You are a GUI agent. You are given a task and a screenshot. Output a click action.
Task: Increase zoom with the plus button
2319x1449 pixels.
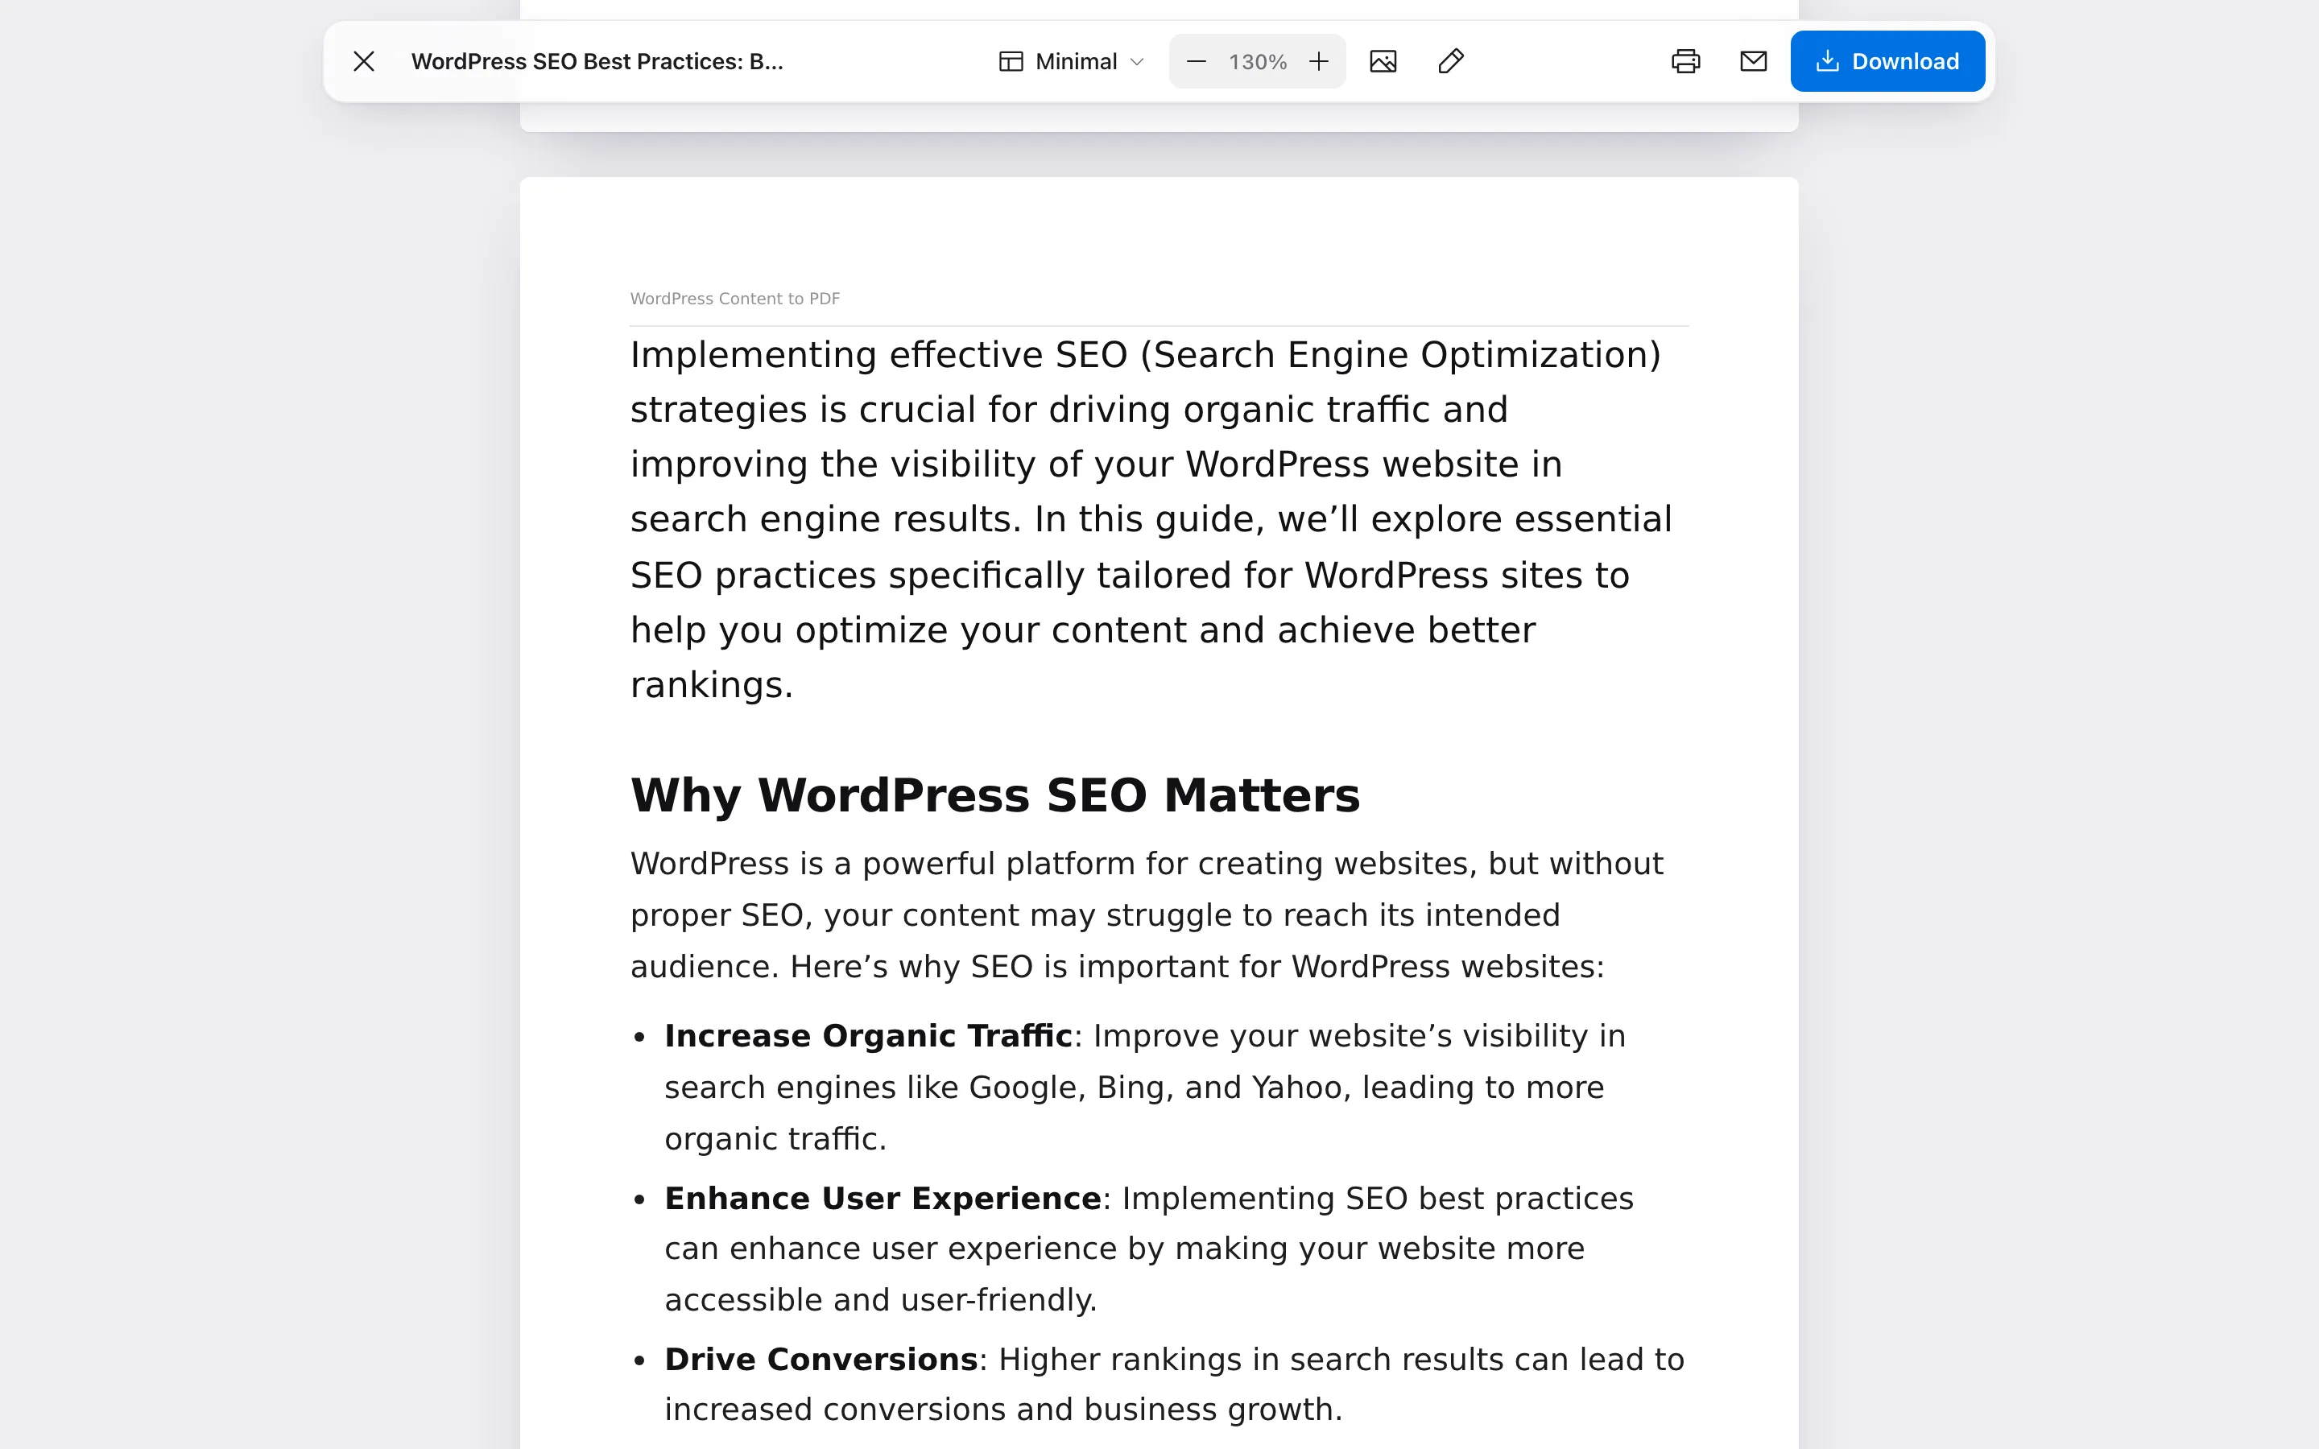coord(1319,61)
